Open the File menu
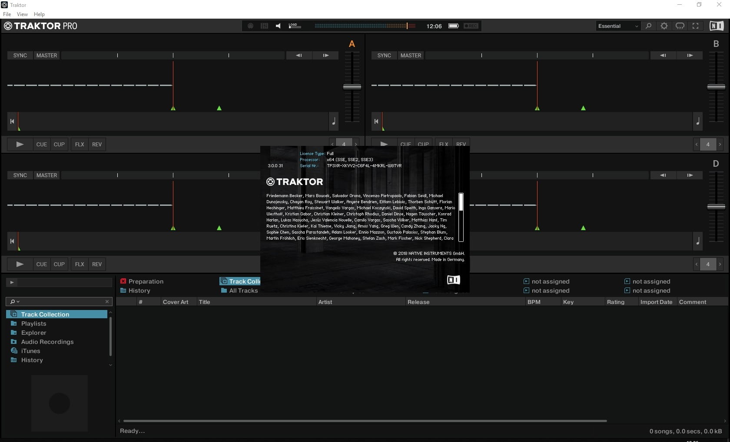 click(x=7, y=14)
